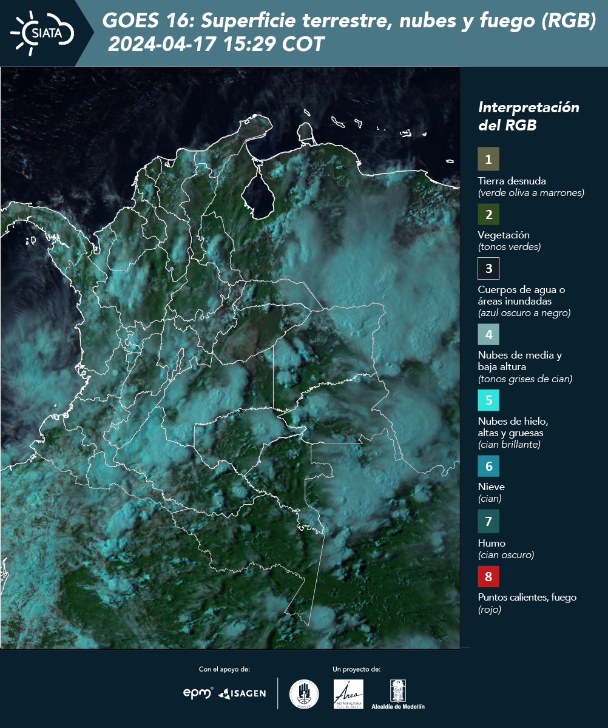Click the 'Con el apoyo de:' footer text
This screenshot has width=608, height=728.
(x=225, y=669)
